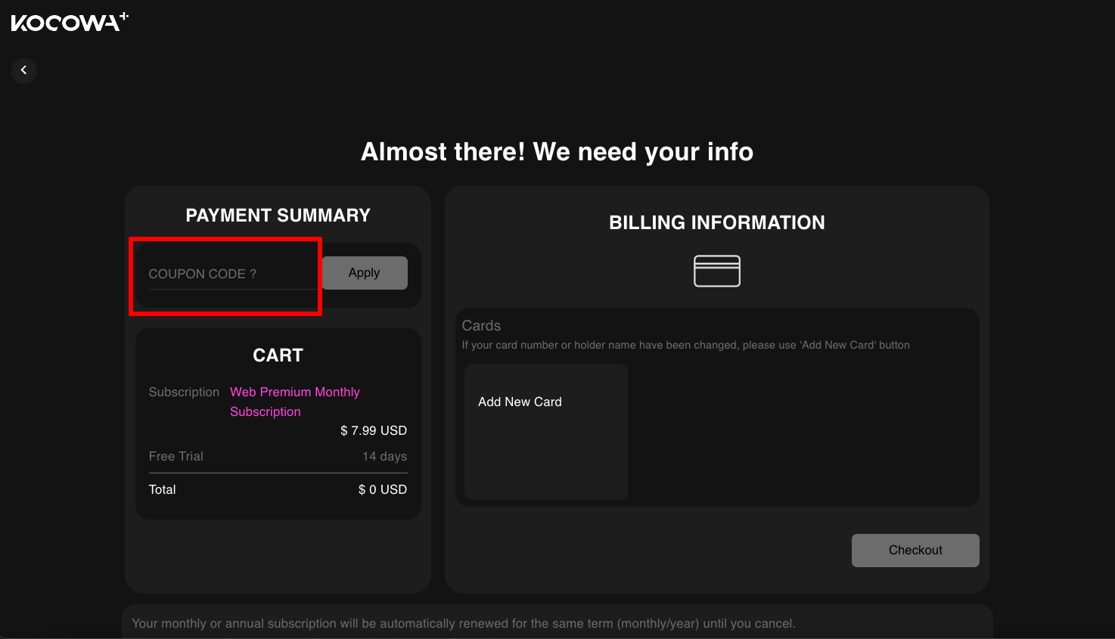Viewport: 1115px width, 639px height.
Task: Click the BILLING INFORMATION heading
Action: pos(716,223)
